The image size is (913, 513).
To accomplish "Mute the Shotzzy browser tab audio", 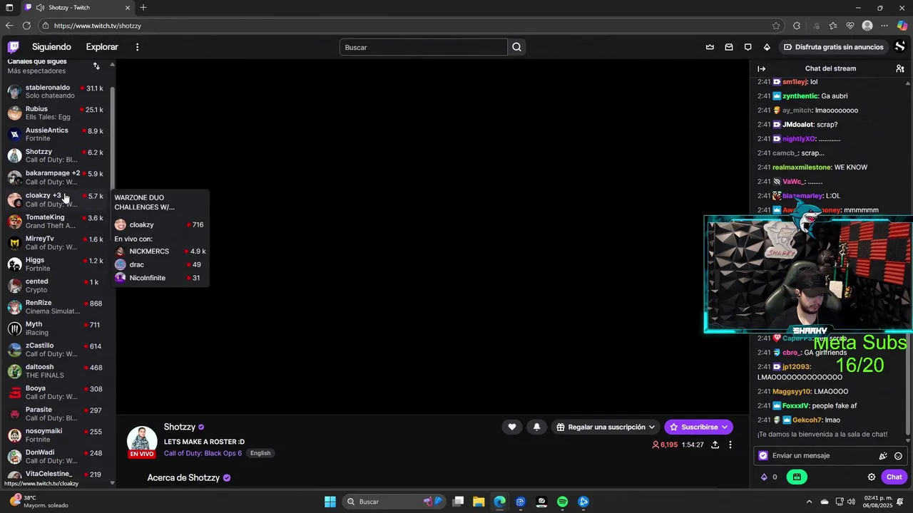I will click(41, 7).
